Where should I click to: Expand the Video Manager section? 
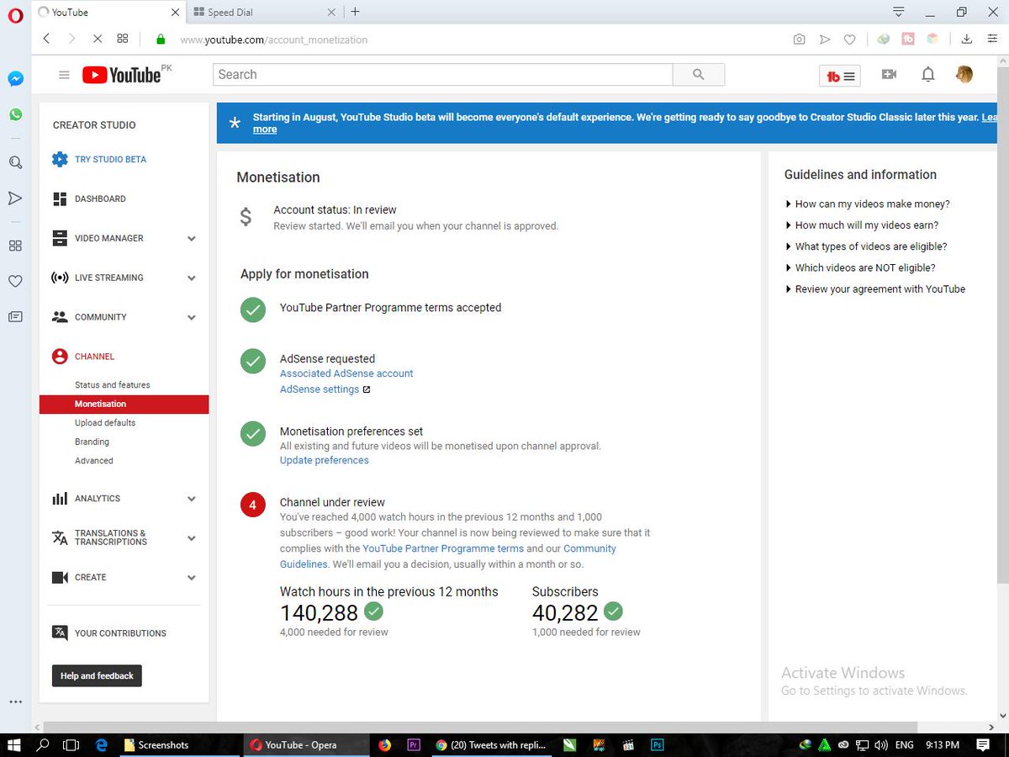point(192,239)
